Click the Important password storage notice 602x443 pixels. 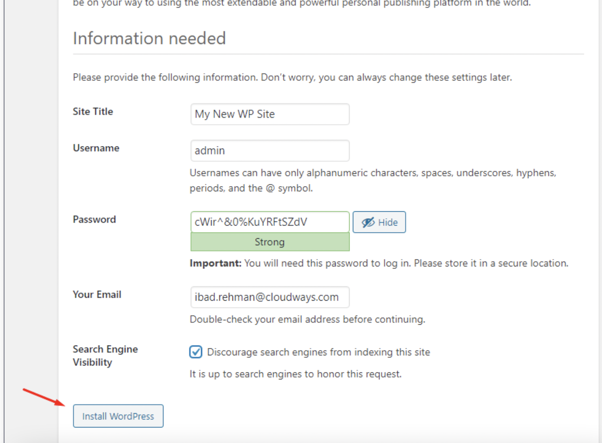pos(379,264)
